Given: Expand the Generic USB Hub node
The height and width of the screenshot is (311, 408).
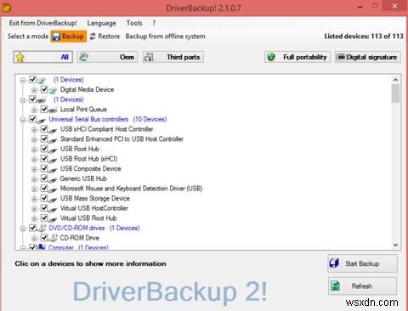Looking at the screenshot, I should click(x=34, y=179).
